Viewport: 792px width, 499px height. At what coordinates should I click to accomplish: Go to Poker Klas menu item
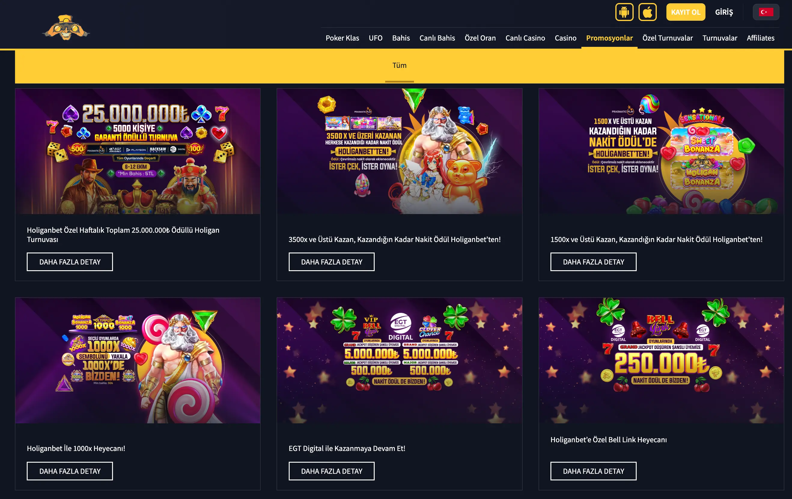(x=342, y=38)
